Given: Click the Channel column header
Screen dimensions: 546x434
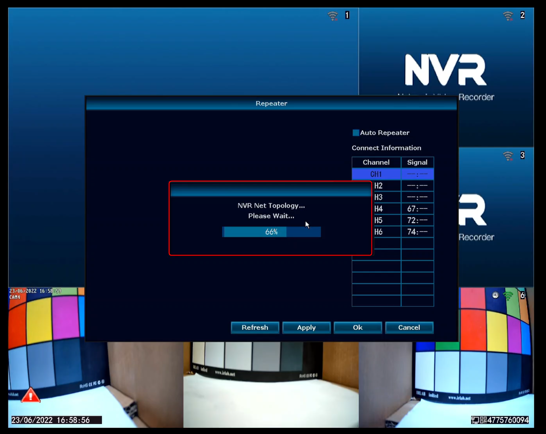Looking at the screenshot, I should [x=376, y=163].
